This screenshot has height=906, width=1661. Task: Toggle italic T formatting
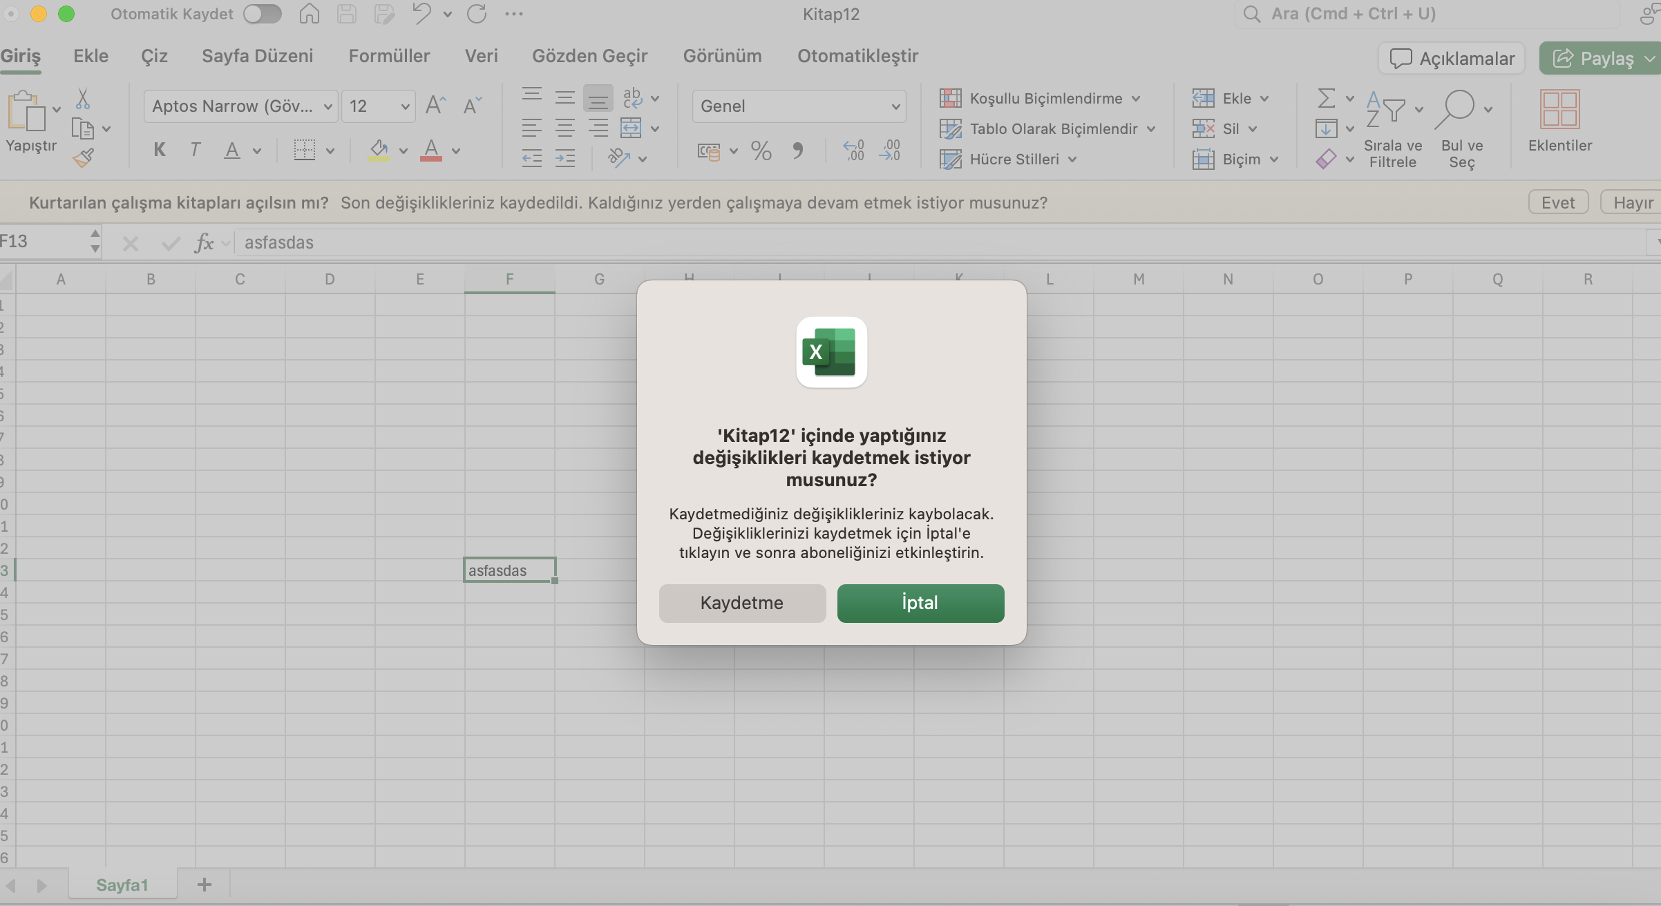click(x=196, y=150)
